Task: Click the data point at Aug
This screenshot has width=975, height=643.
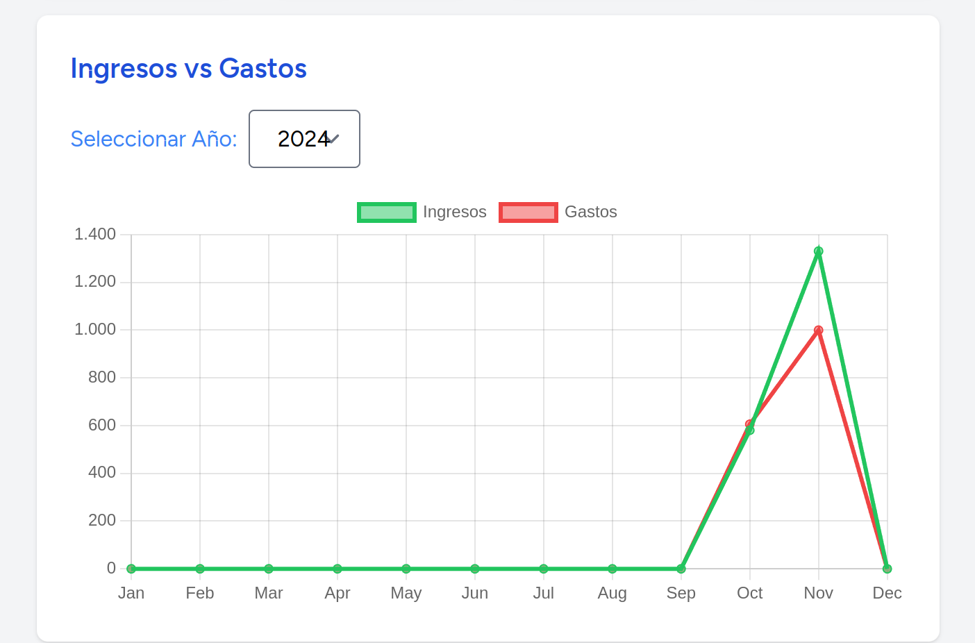Action: [612, 569]
